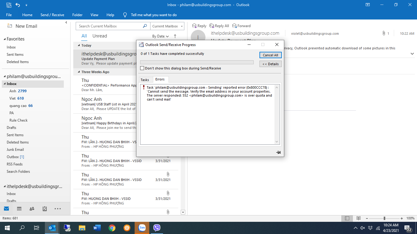Image resolution: width=417 pixels, height=234 pixels.
Task: Click the Tell me lightbulb icon
Action: [x=125, y=15]
